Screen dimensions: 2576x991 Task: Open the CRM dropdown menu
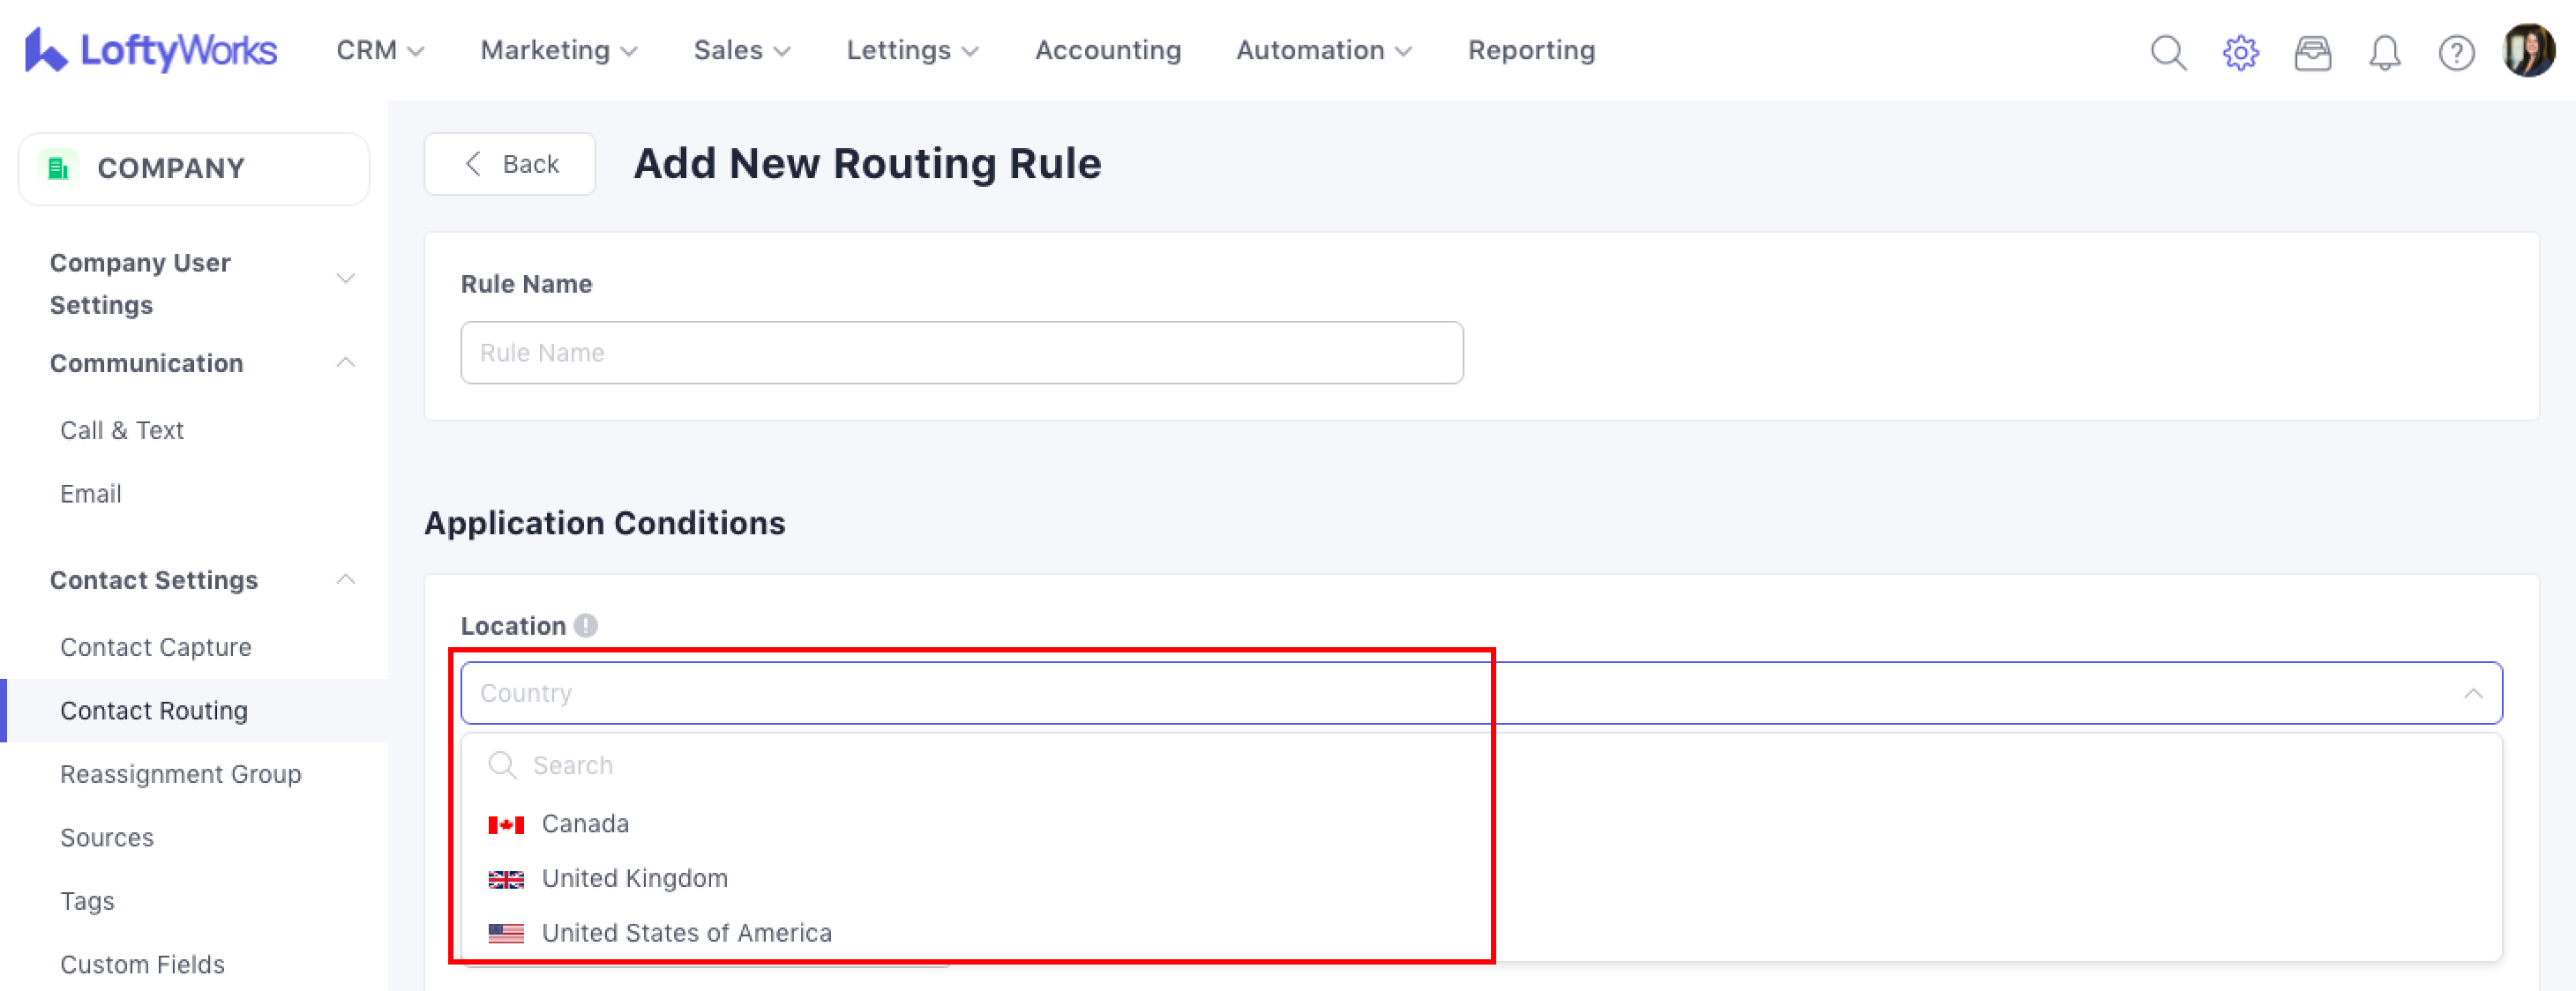pyautogui.click(x=380, y=50)
